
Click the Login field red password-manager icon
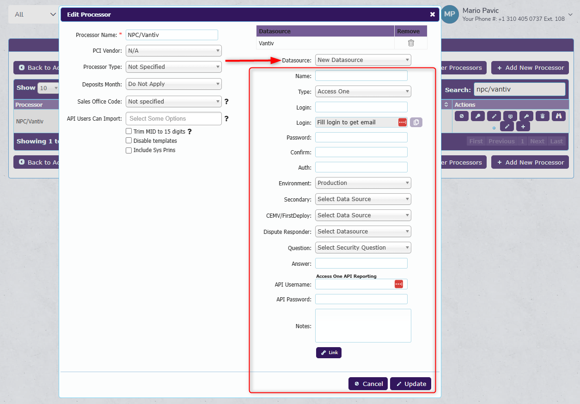point(403,122)
